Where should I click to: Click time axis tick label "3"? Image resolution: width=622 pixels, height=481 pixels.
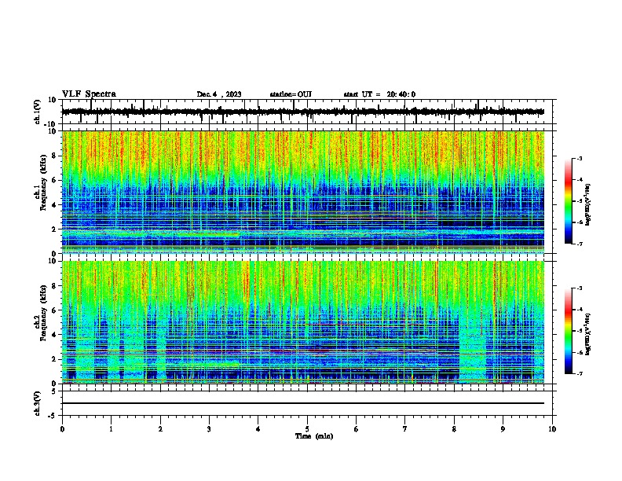tap(209, 429)
